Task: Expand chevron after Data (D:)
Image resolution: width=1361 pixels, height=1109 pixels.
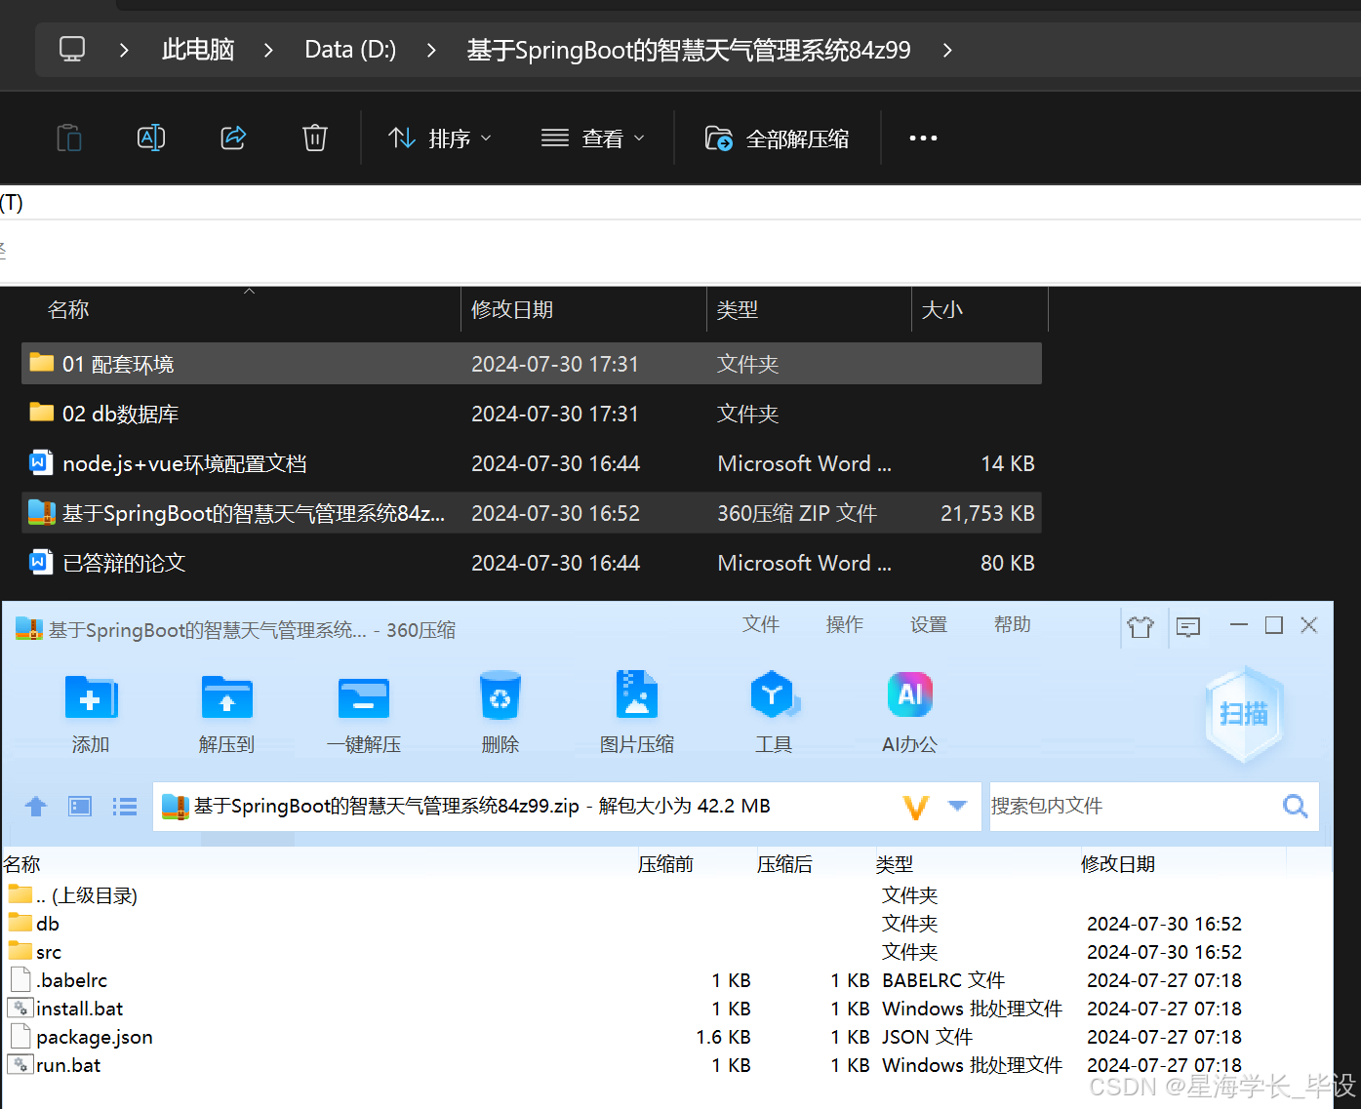Action: pyautogui.click(x=431, y=50)
